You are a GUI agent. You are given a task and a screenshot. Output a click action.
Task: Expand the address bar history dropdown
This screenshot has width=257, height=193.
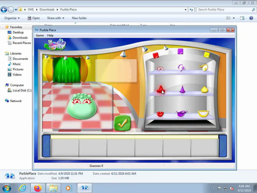(185, 10)
